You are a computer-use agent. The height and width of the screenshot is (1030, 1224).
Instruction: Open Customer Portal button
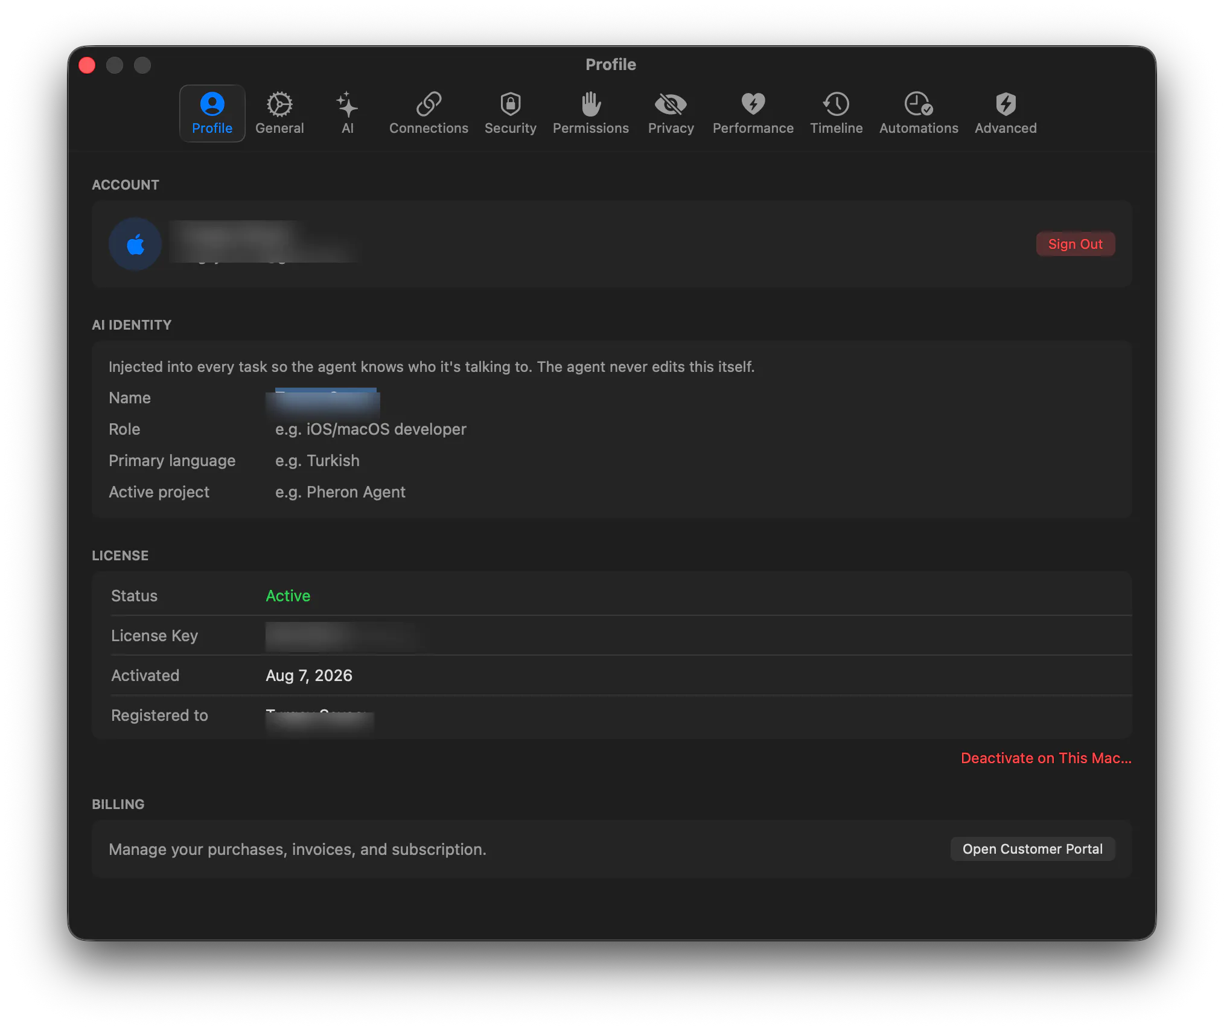pos(1032,849)
